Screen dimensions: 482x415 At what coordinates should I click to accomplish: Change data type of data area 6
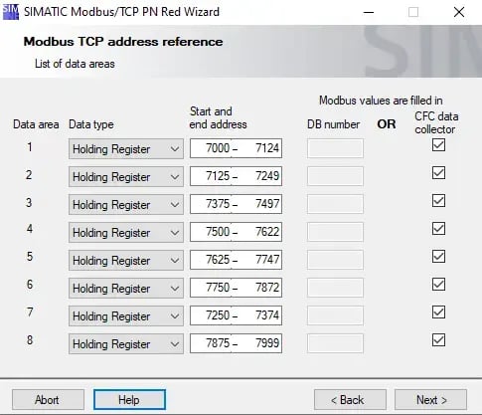pyautogui.click(x=126, y=289)
